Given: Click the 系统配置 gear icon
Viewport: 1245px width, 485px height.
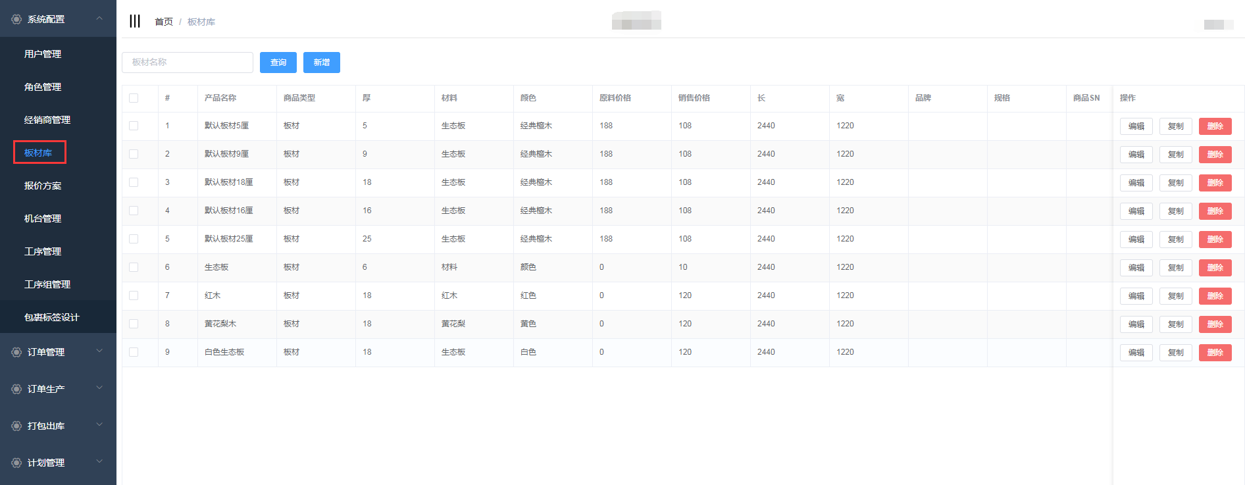Looking at the screenshot, I should (x=16, y=20).
